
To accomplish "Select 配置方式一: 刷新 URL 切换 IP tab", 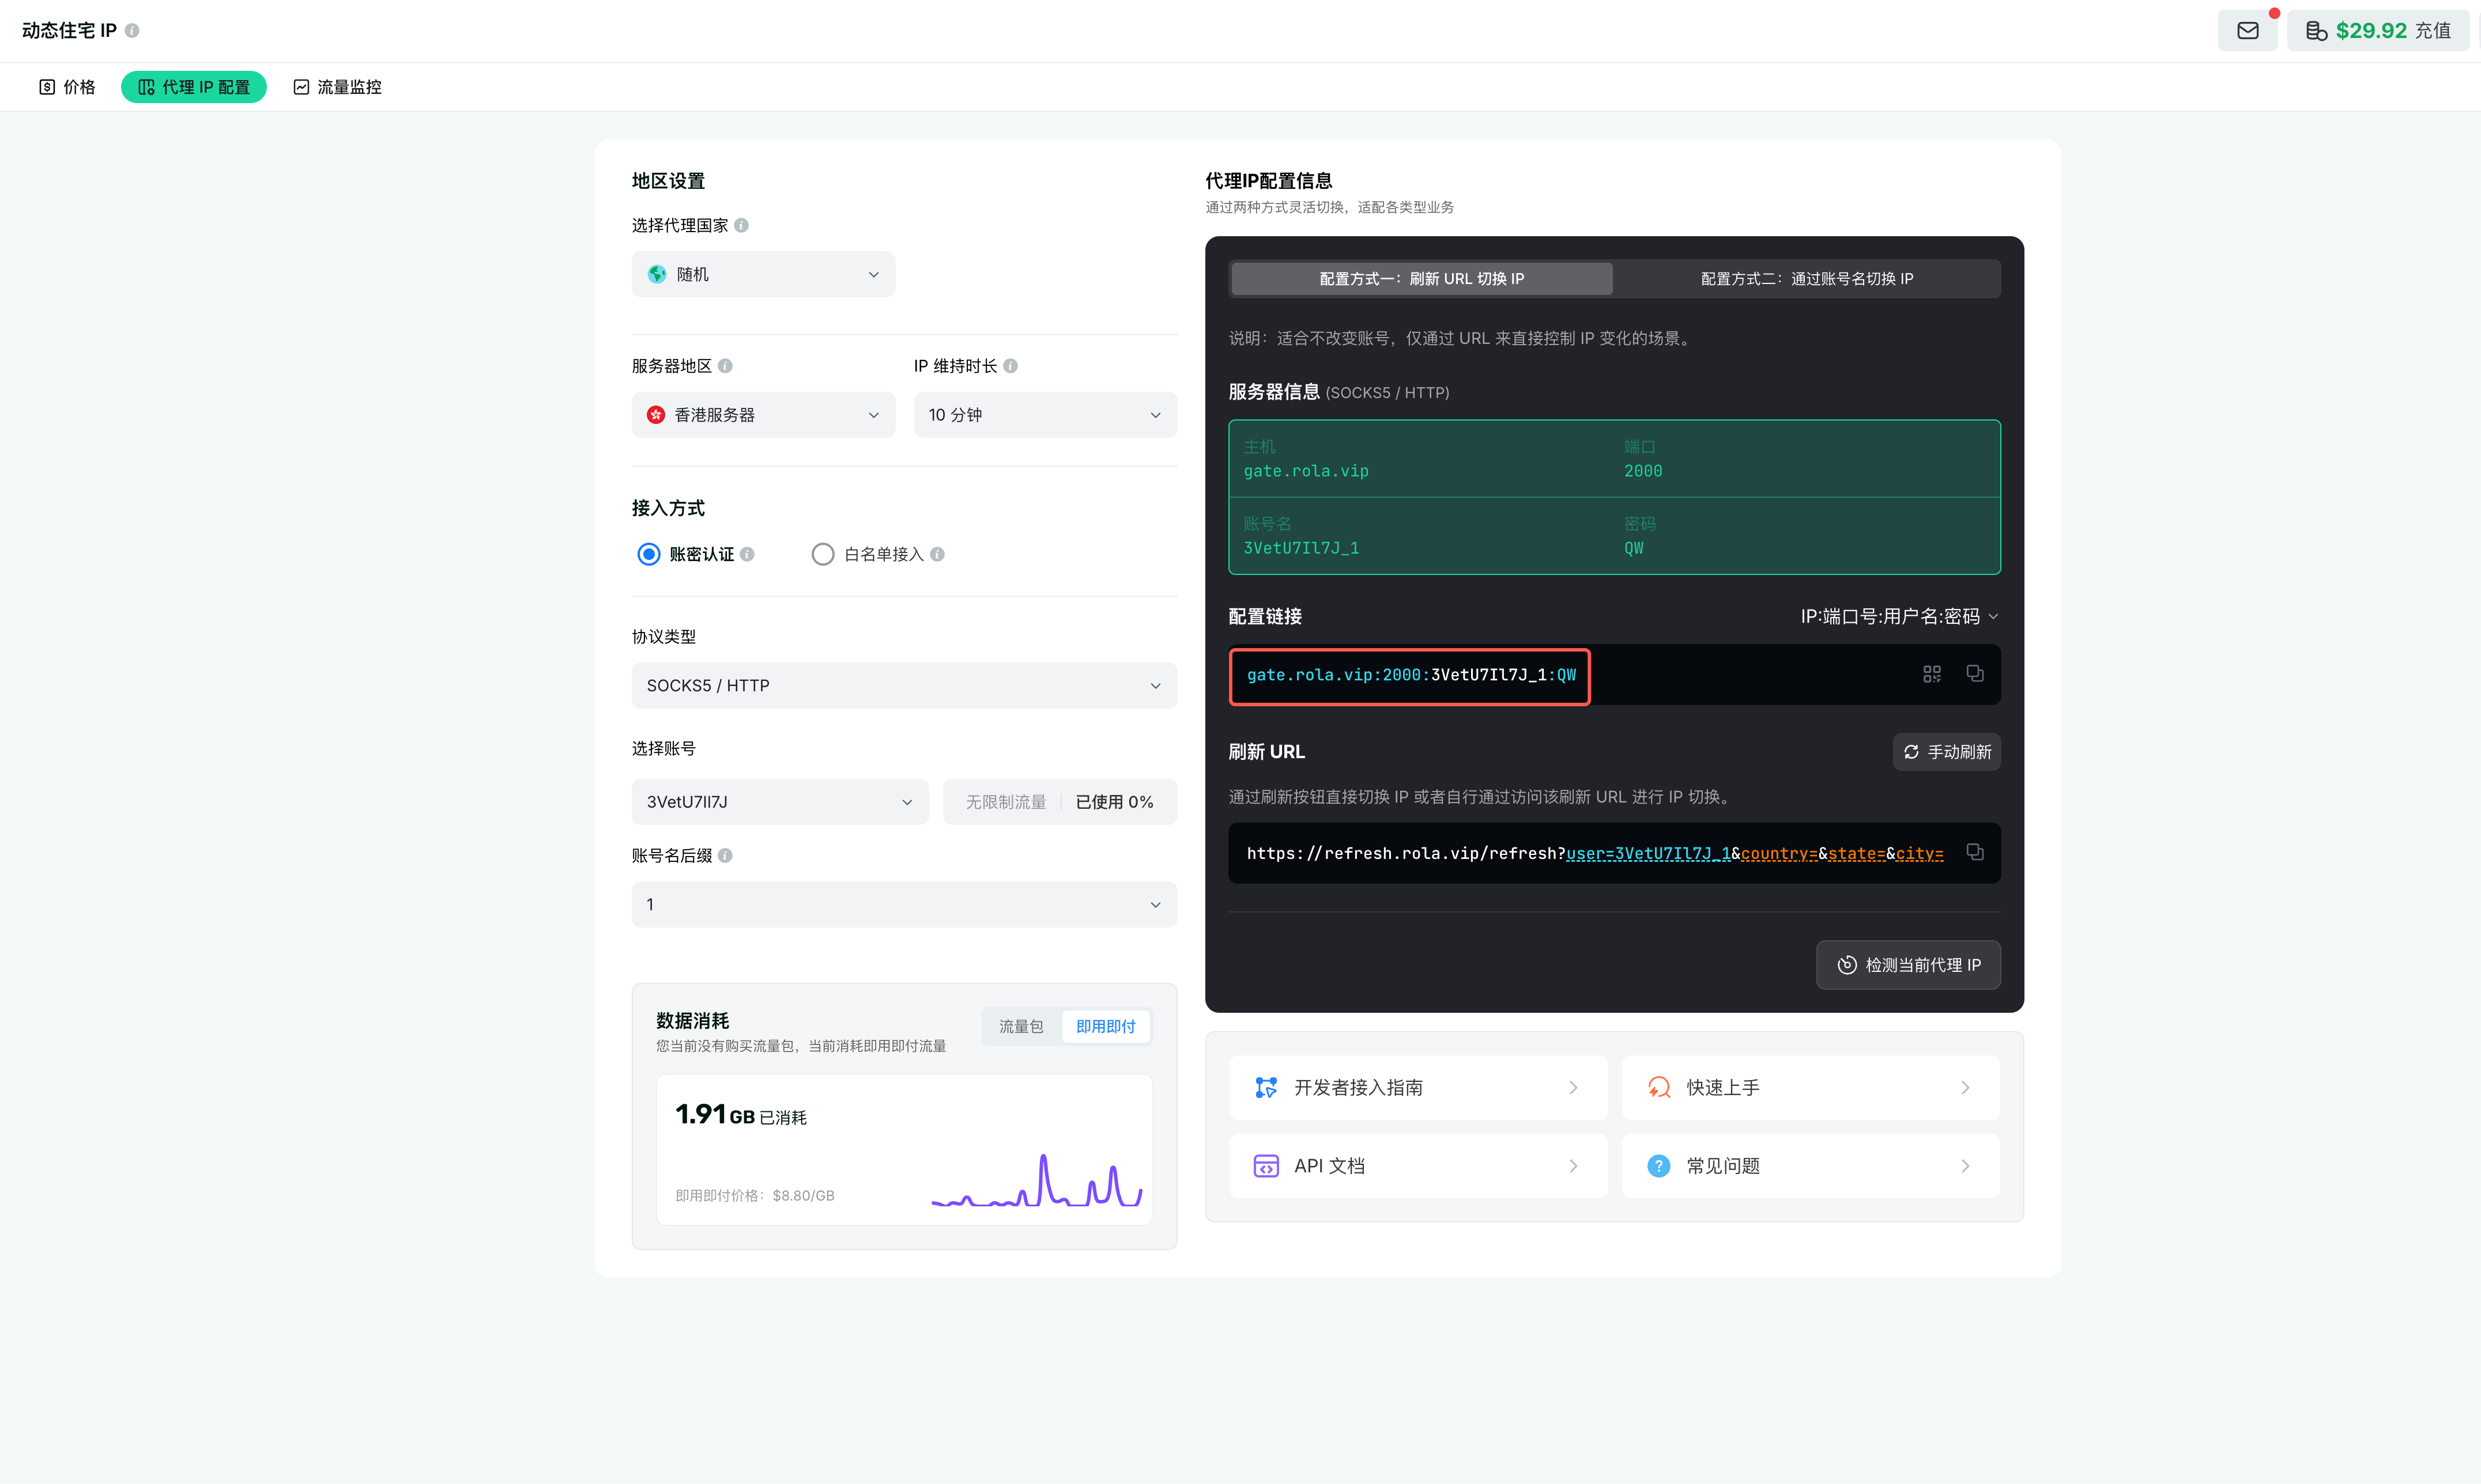I will pyautogui.click(x=1422, y=279).
